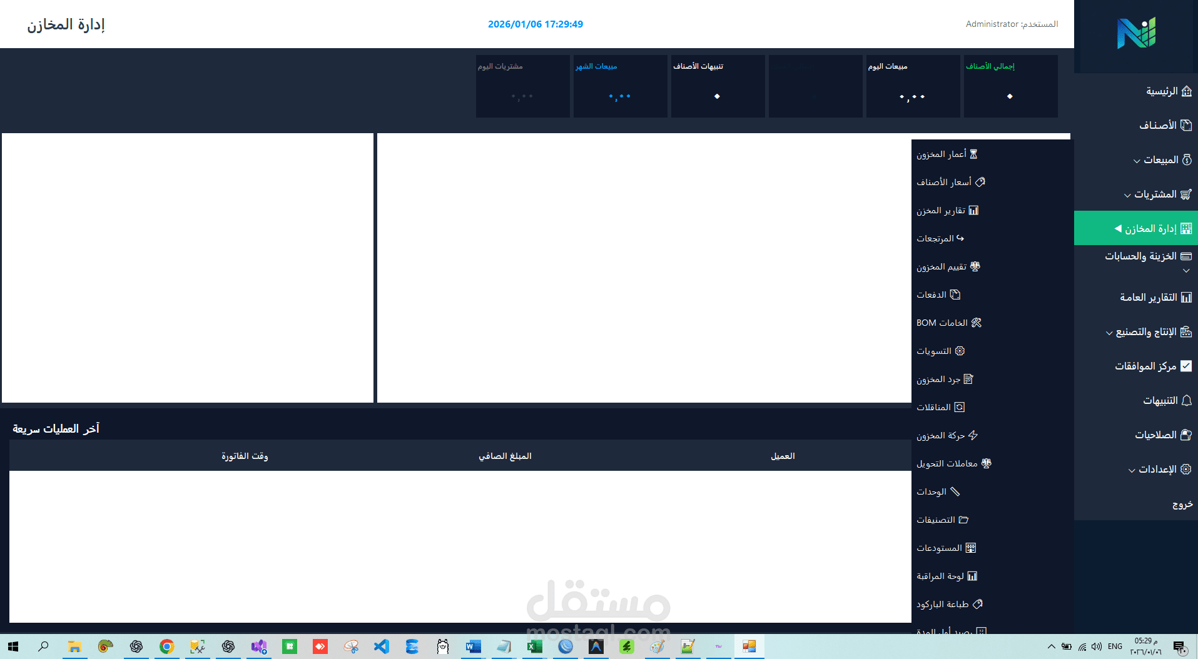Open المناقلات transfers icon
The image size is (1198, 659).
click(x=960, y=407)
